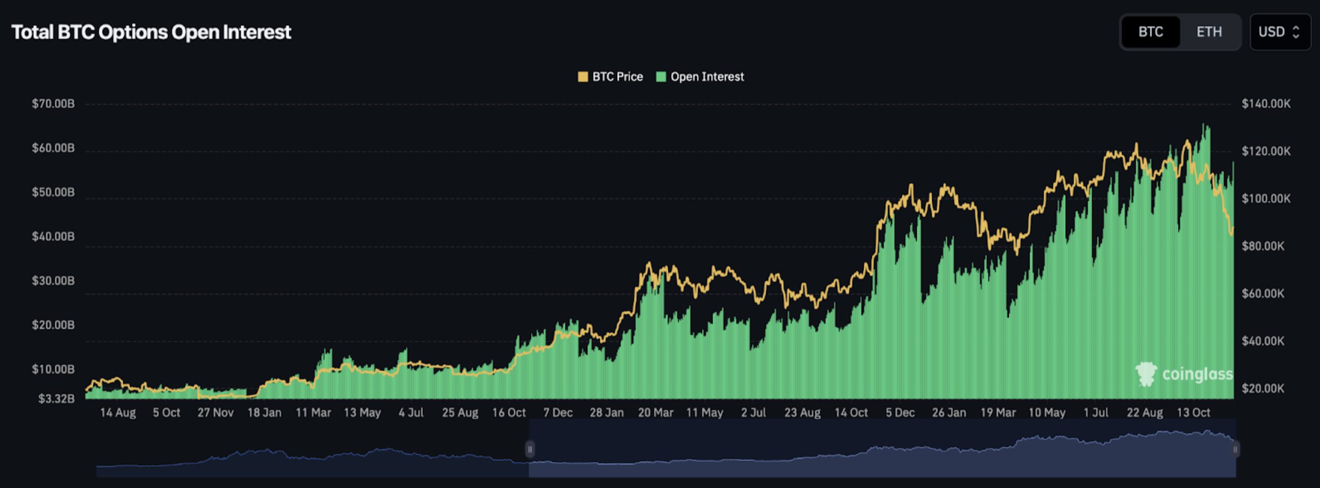Grab the left range slider handle

coord(530,449)
